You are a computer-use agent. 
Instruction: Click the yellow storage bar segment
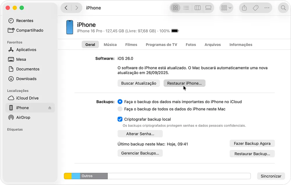click(68, 176)
